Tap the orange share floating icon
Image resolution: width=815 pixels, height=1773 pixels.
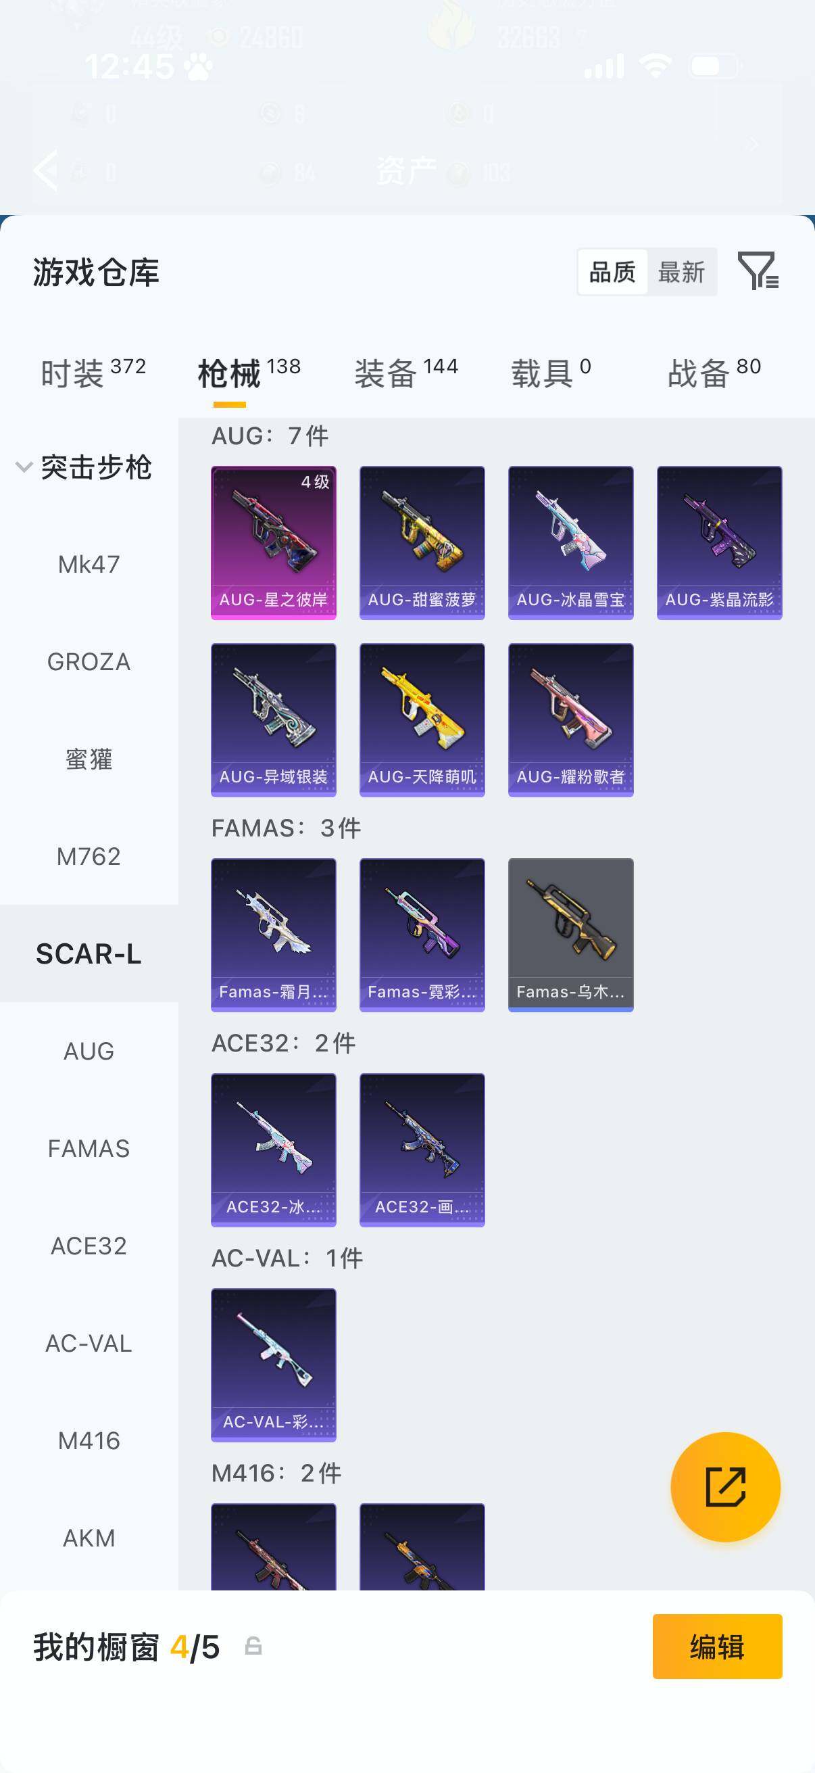tap(725, 1488)
